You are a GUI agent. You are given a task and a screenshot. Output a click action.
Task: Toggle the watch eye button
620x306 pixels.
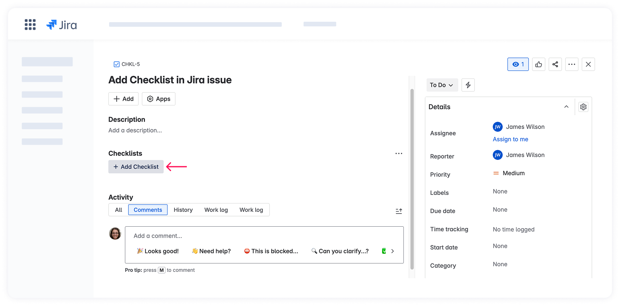518,64
